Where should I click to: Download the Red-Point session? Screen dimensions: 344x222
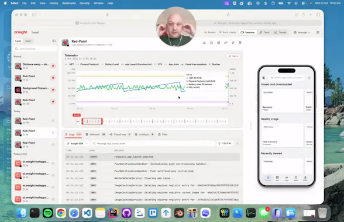point(204,43)
